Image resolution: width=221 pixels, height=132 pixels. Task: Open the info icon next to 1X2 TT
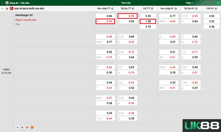pos(153,9)
